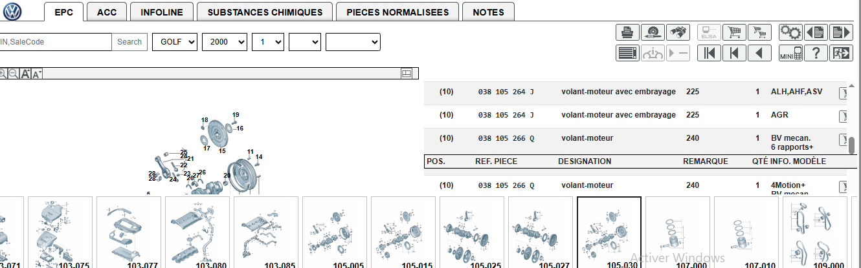
Task: Open settings with the gears icon
Action: pyautogui.click(x=790, y=32)
